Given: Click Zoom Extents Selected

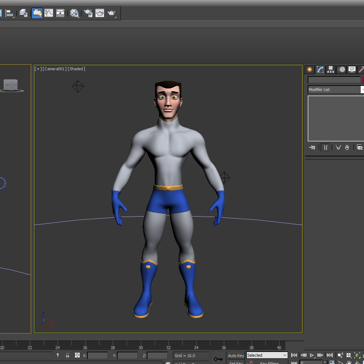Looking at the screenshot, I should click(x=357, y=355).
